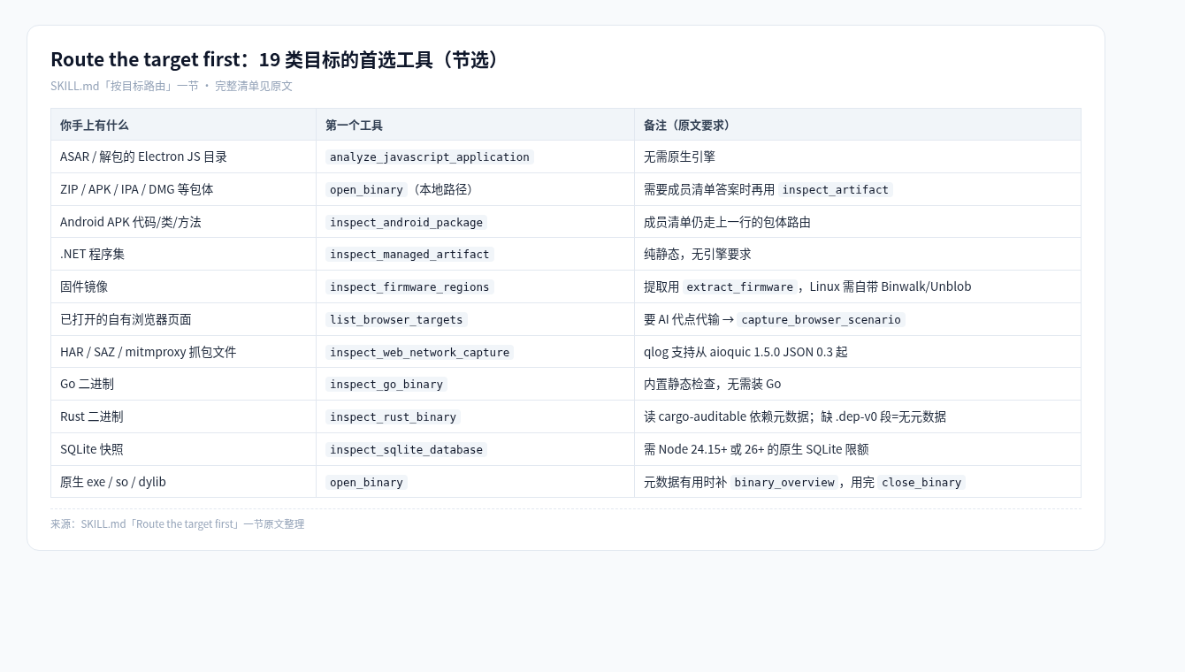Screen dimensions: 1185x672
Task: Select the 'Android APK 代码/类/方法' cell
Action: click(184, 222)
